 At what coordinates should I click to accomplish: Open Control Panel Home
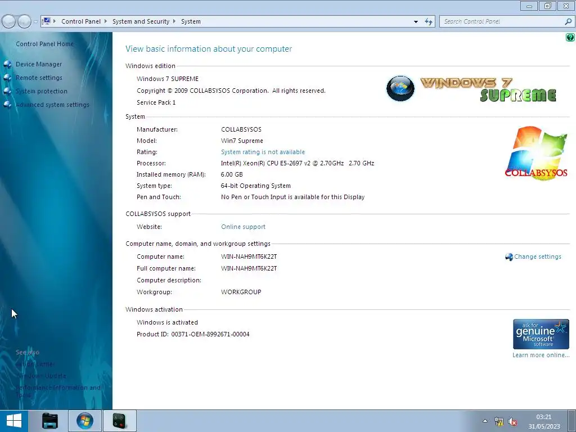[44, 44]
